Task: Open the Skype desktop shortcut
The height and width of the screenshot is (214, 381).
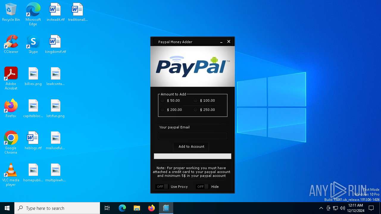Action: [33, 45]
